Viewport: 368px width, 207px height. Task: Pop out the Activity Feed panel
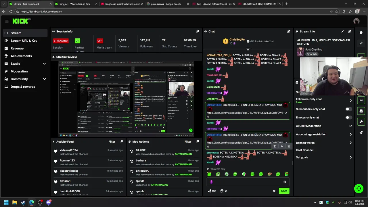tap(121, 141)
